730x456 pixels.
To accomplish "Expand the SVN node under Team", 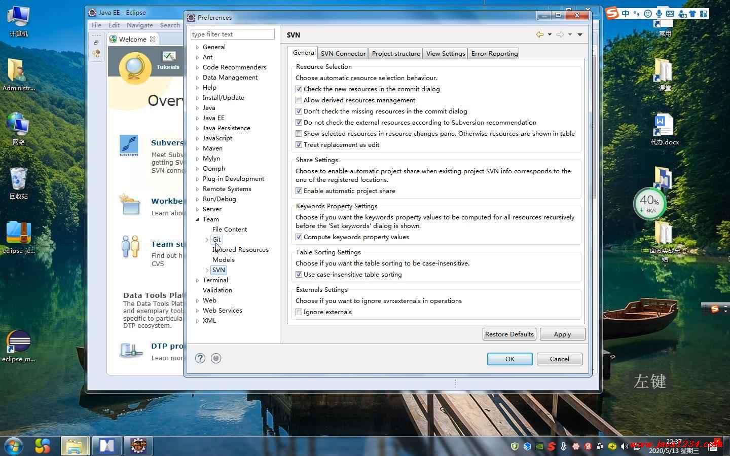I will tap(207, 270).
